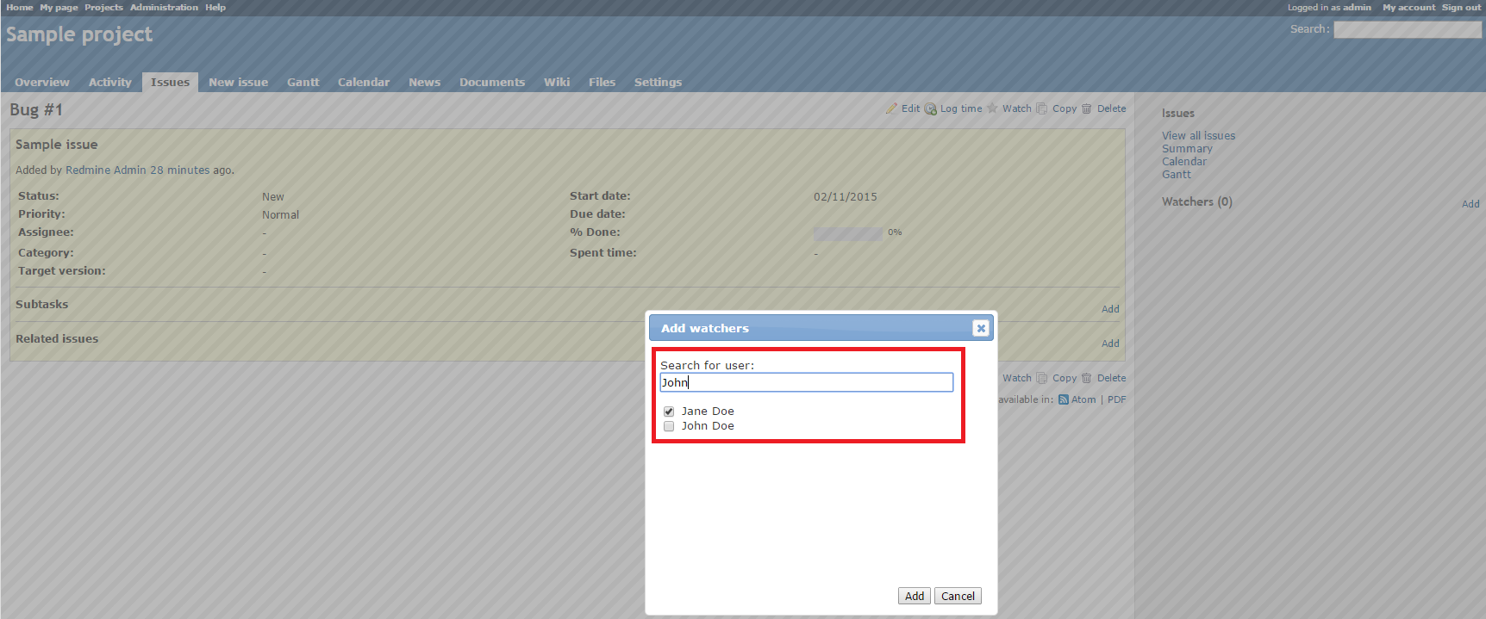Open Calendar link in sidebar

coord(1184,162)
